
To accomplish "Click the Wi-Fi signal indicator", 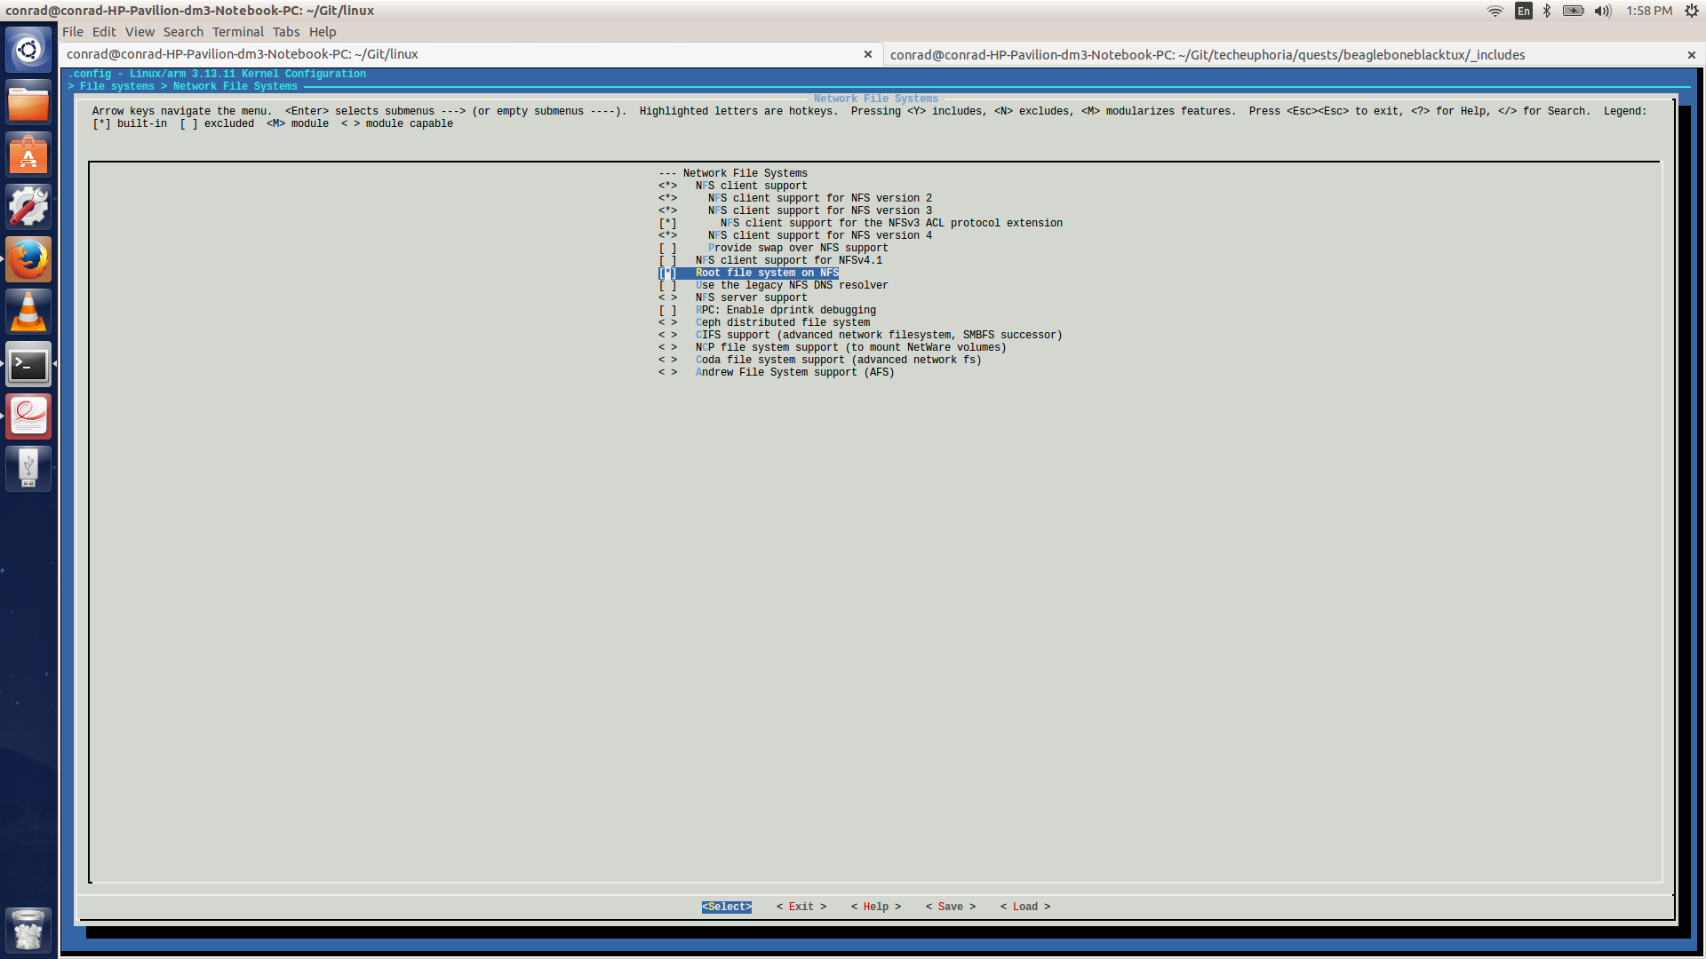I will pyautogui.click(x=1495, y=11).
